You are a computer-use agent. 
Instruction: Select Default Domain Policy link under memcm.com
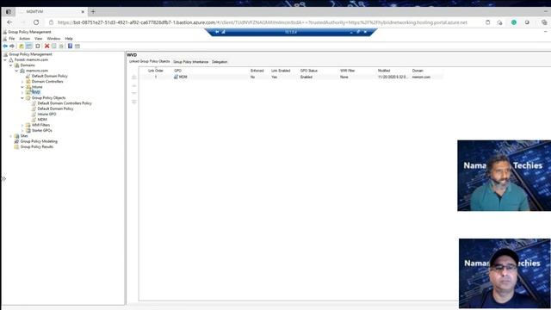[50, 77]
